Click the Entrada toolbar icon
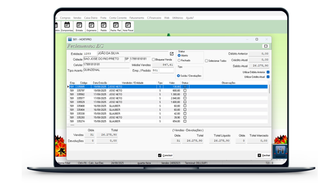This screenshot has width=334, height=183. pos(79,26)
